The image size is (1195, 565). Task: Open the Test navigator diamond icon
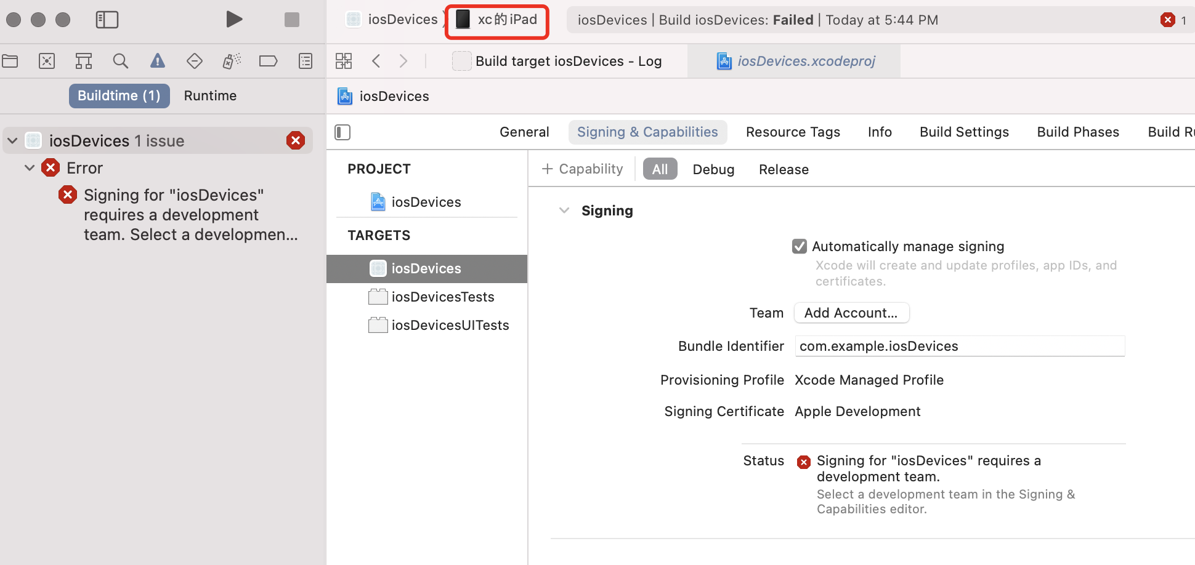click(x=195, y=61)
